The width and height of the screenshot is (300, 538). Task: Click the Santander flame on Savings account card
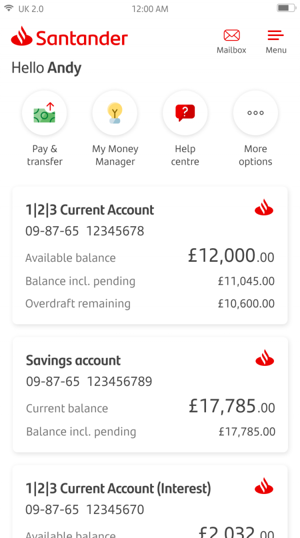tap(264, 358)
